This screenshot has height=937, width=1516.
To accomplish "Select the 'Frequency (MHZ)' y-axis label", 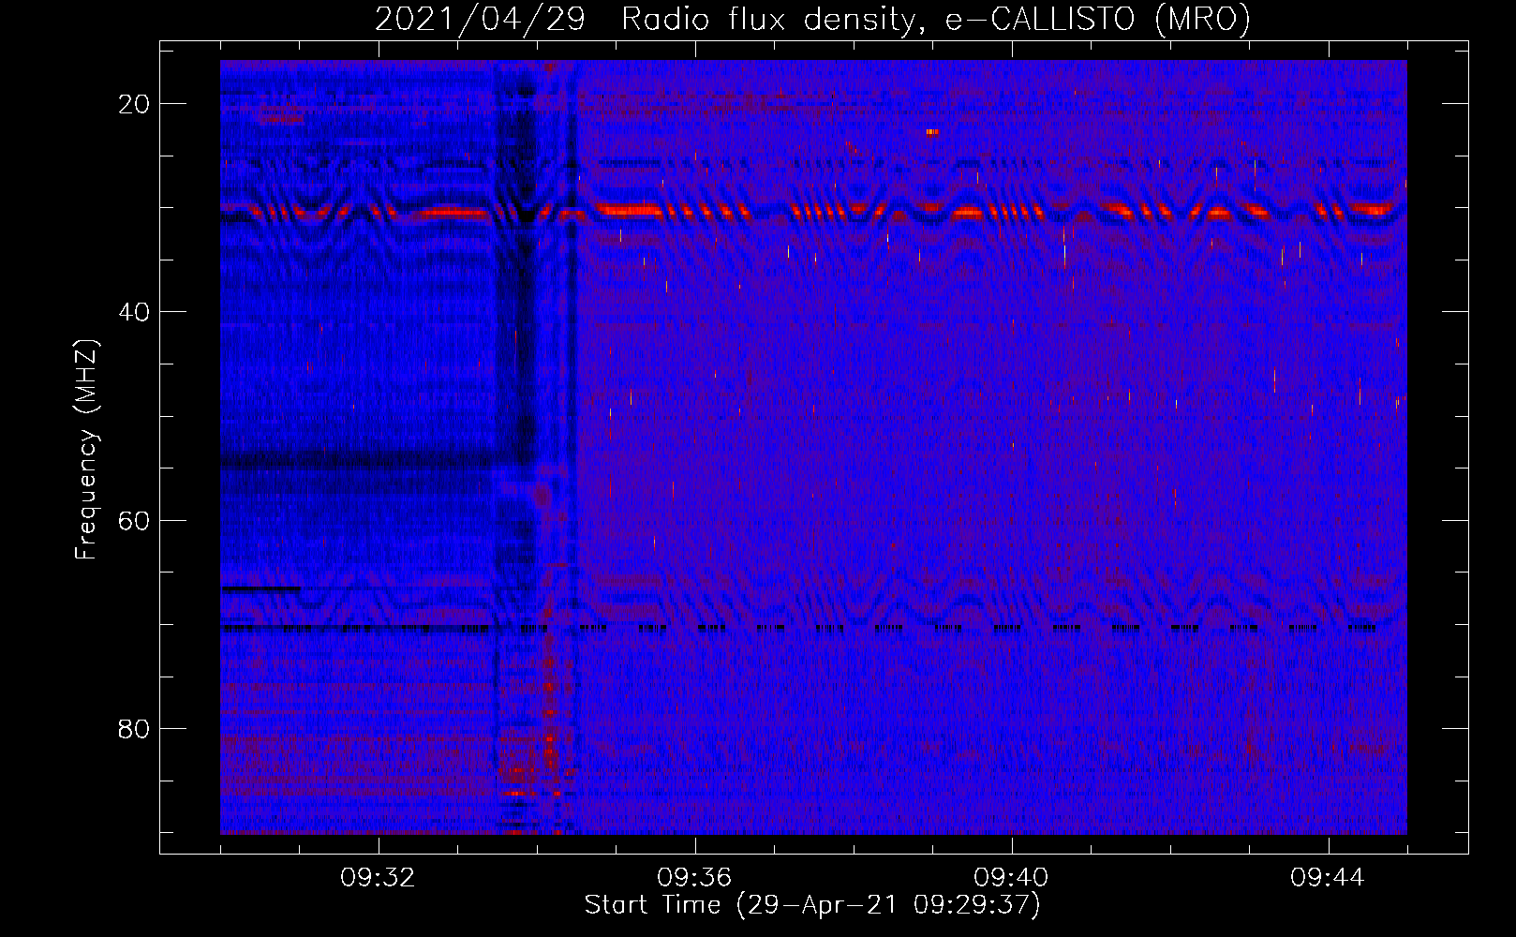I will [86, 450].
